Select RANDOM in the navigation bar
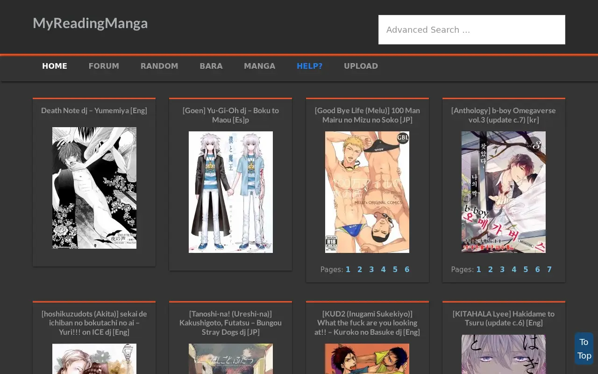The height and width of the screenshot is (374, 598). 159,66
